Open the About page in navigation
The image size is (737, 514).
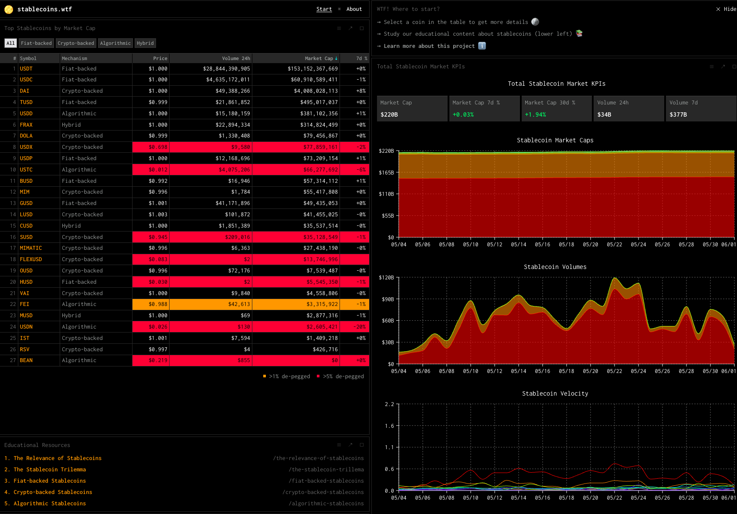click(354, 9)
